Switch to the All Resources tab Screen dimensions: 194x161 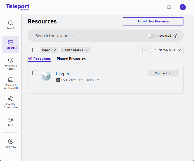click(x=39, y=59)
